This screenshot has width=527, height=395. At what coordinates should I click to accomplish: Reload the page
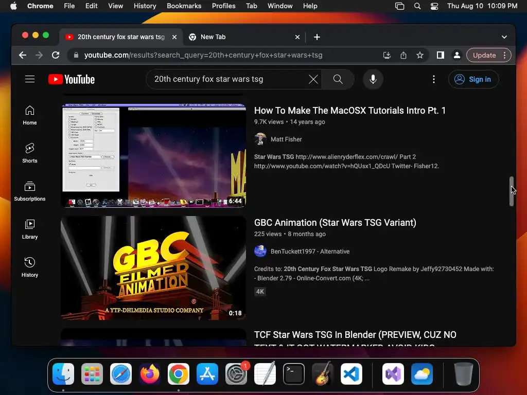click(56, 55)
